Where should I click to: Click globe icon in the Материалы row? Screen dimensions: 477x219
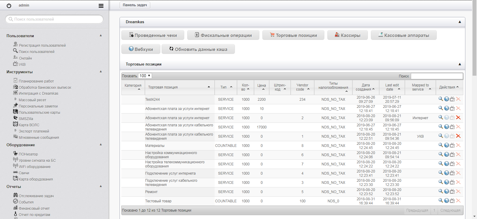point(447,145)
